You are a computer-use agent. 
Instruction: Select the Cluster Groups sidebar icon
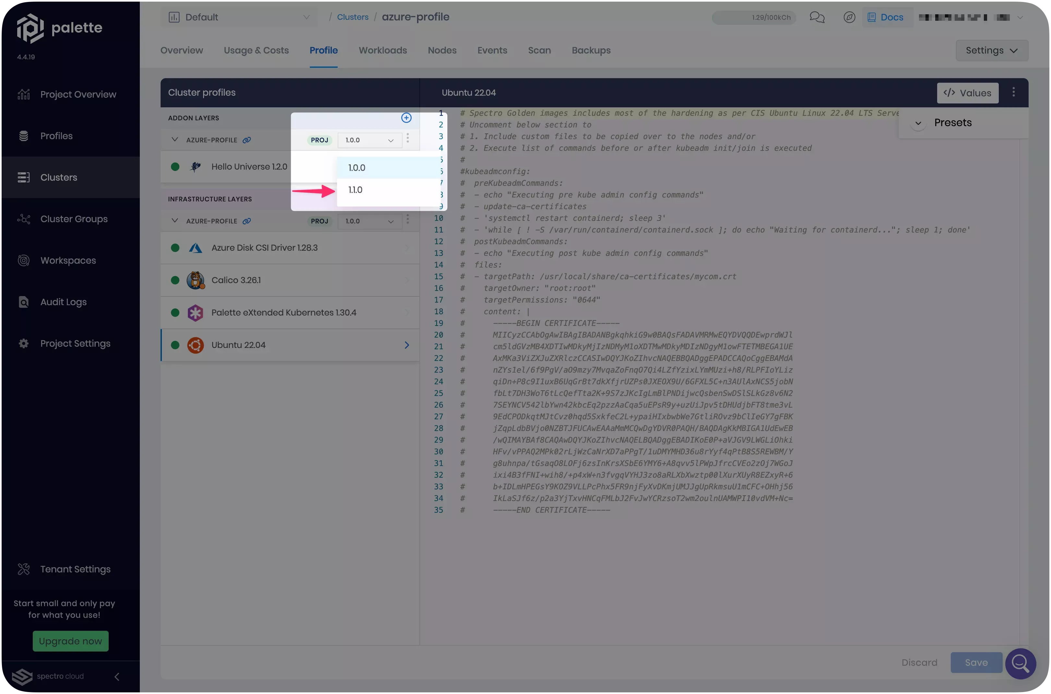(x=23, y=219)
